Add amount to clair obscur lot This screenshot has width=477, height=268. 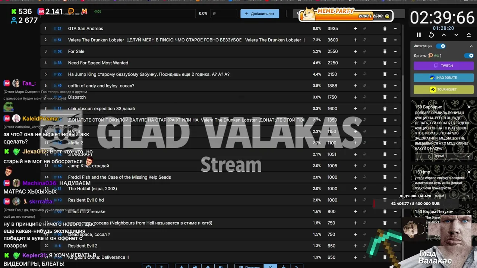[x=356, y=109]
